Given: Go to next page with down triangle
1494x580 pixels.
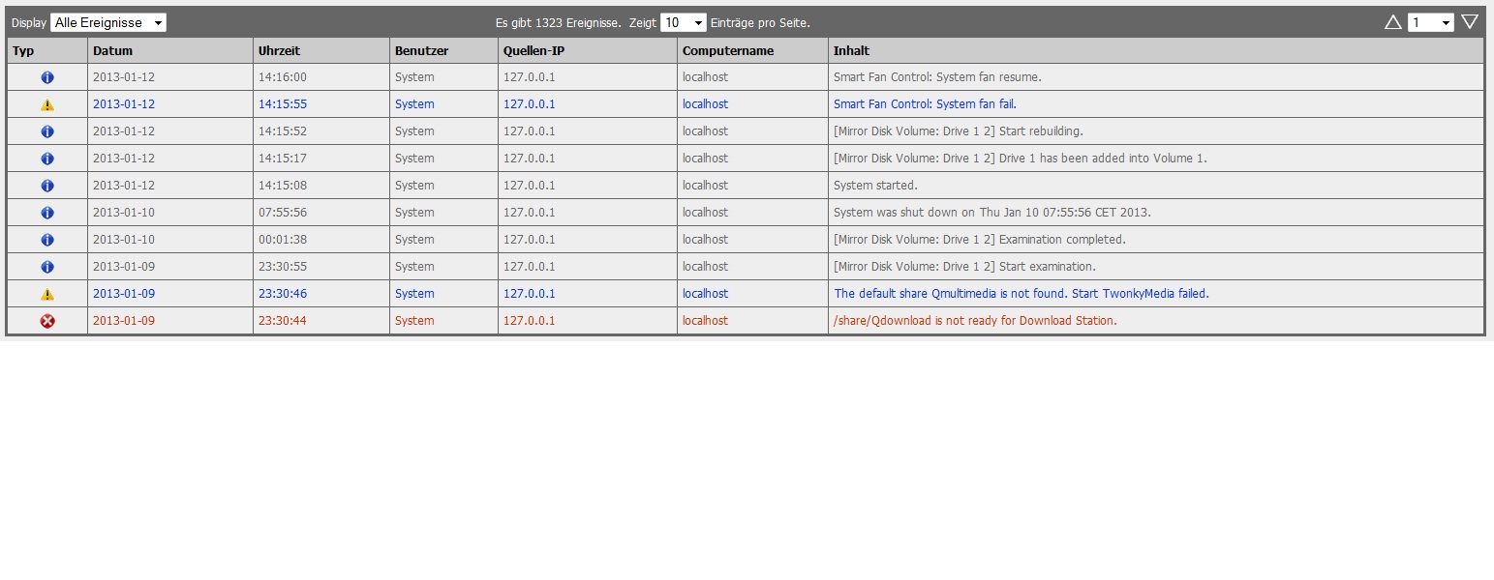Looking at the screenshot, I should (1470, 22).
